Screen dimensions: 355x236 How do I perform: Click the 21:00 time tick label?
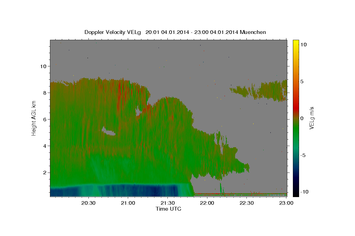128,203
